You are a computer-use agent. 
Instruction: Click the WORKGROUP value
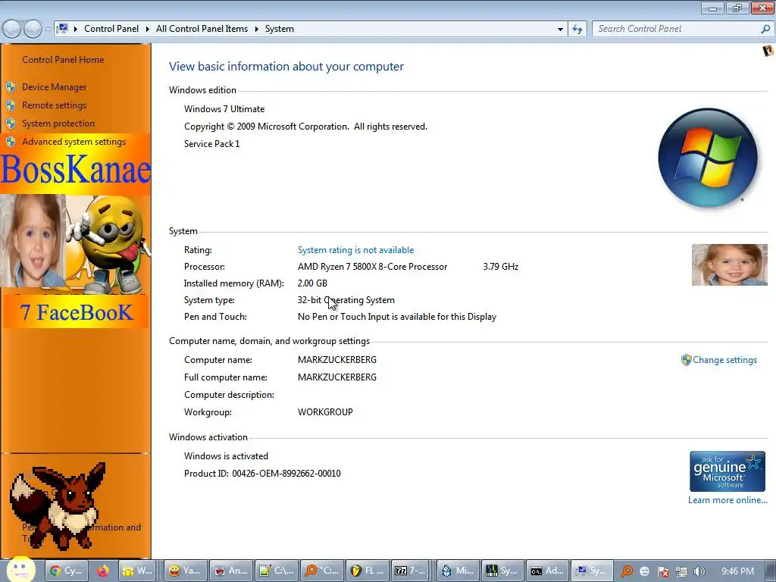pos(325,412)
